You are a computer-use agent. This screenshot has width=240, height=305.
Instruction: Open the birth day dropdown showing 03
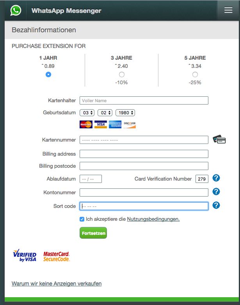87,113
